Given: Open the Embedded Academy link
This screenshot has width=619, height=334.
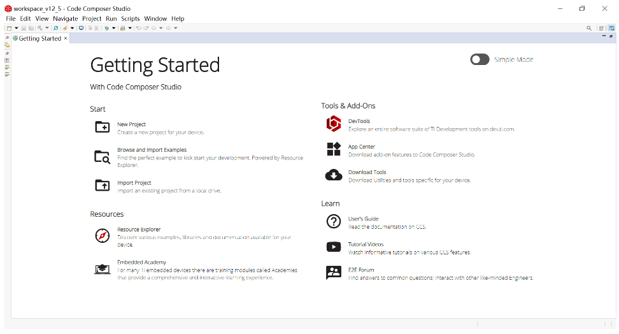Looking at the screenshot, I should [142, 262].
